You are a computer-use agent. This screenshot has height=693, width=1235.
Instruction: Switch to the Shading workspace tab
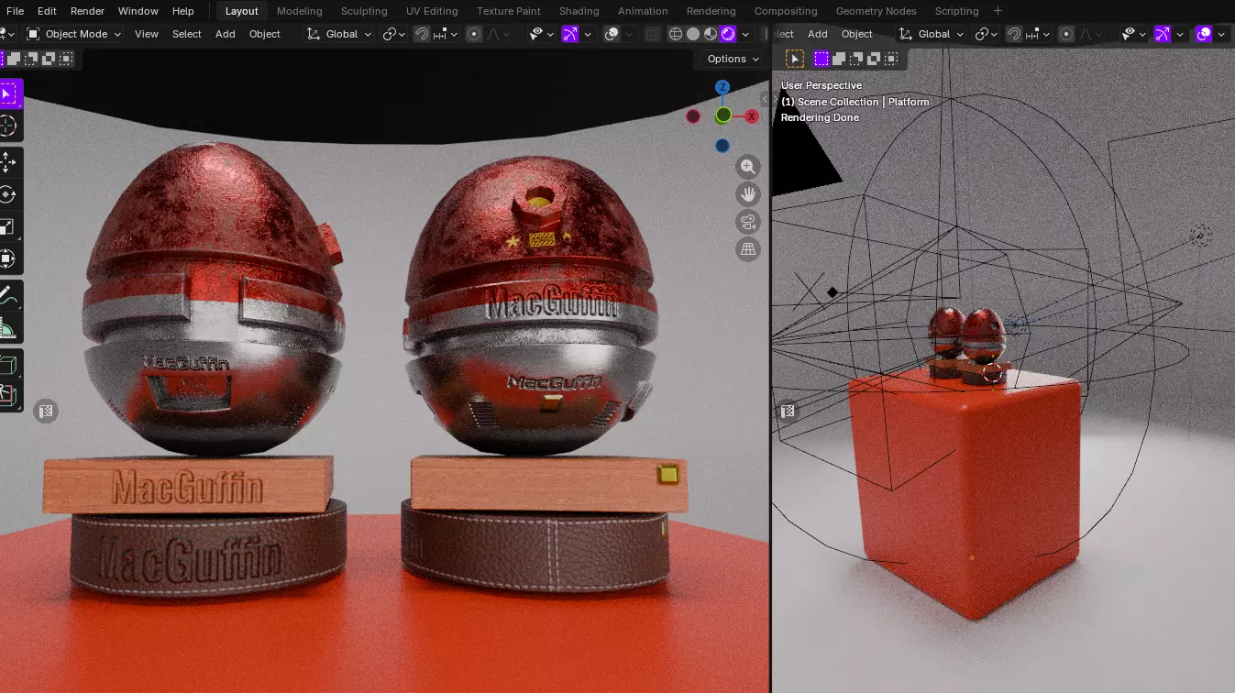(579, 11)
